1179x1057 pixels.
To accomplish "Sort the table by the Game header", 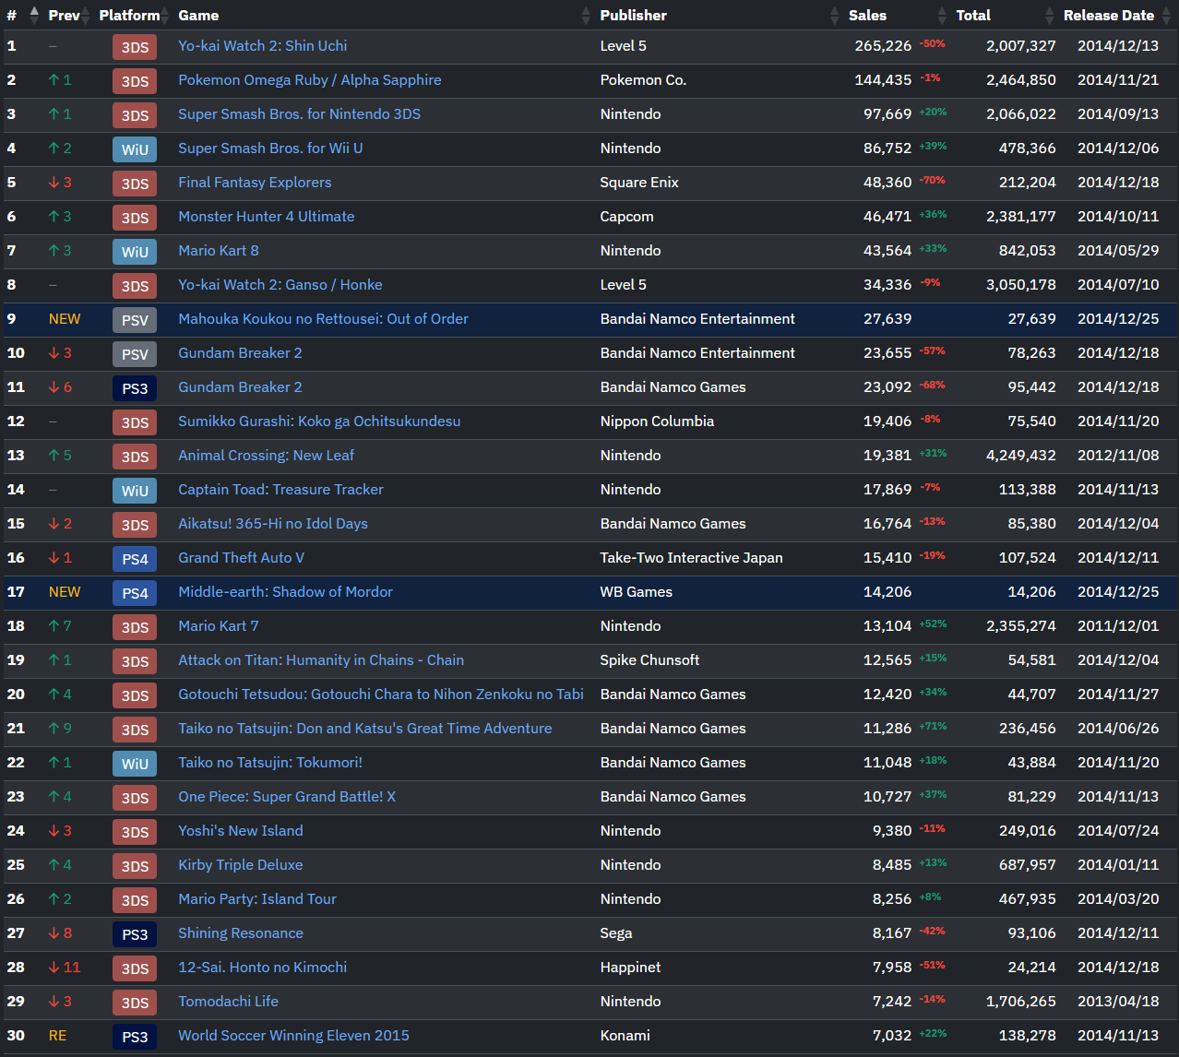I will pos(198,15).
